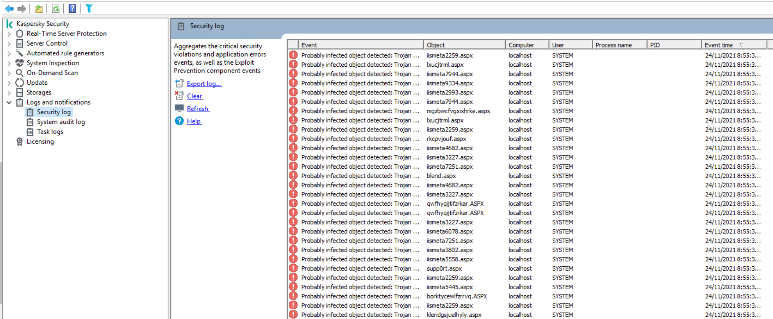Click the Licensing badge icon
The image size is (773, 319).
coord(19,141)
